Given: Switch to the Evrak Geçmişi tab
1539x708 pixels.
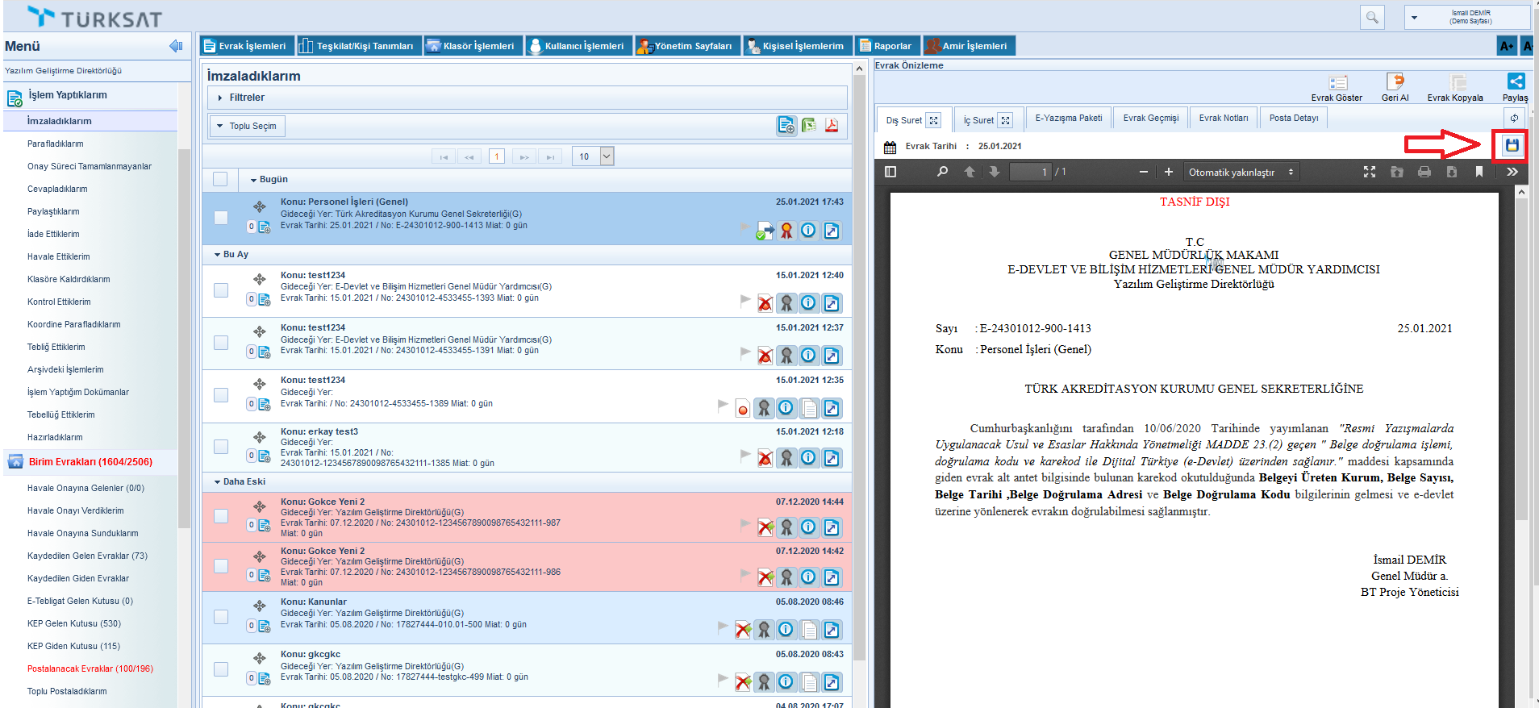Looking at the screenshot, I should tap(1150, 119).
